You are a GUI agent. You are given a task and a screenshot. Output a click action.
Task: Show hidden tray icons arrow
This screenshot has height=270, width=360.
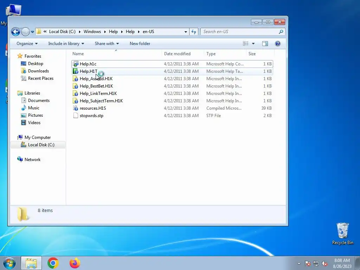tap(299, 263)
